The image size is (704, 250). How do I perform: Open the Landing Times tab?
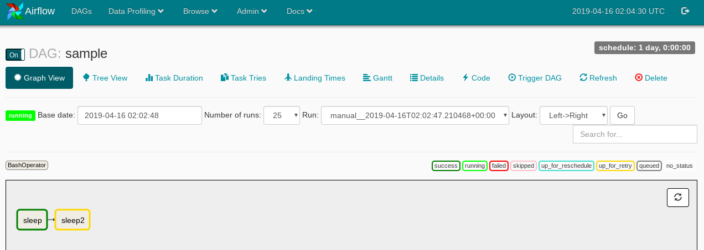click(x=314, y=78)
